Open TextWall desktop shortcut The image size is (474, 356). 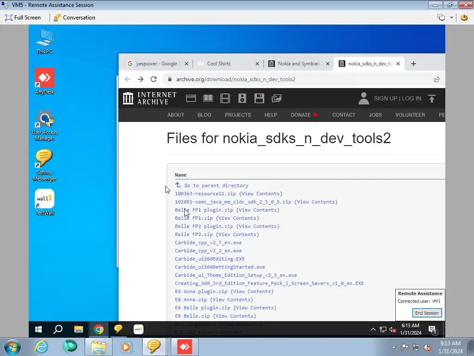coord(44,202)
